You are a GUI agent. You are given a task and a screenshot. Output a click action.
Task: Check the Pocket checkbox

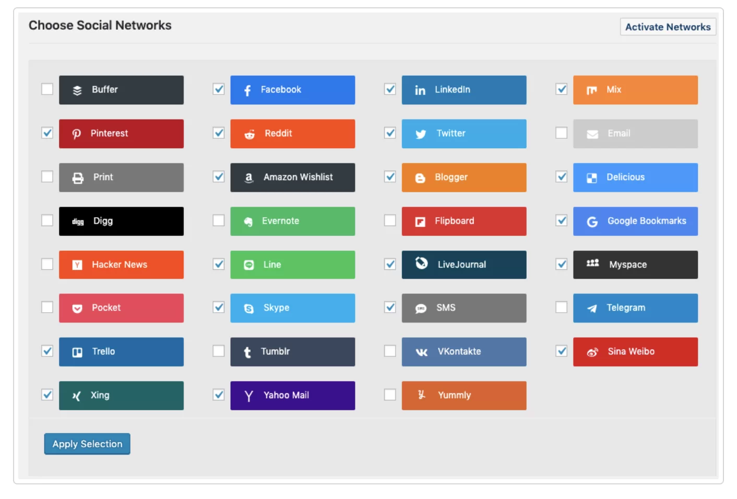[x=47, y=307]
